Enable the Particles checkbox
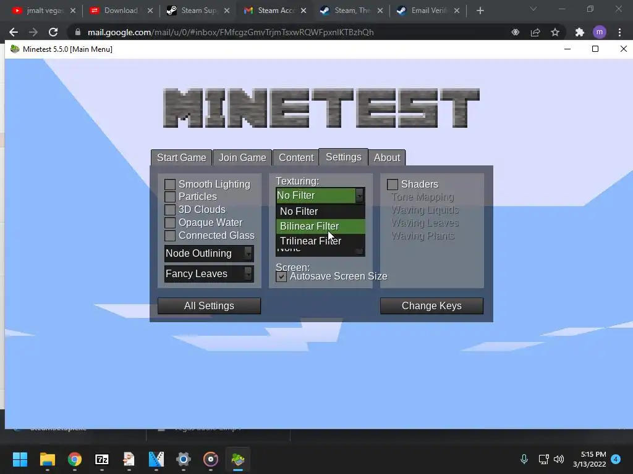 [x=170, y=197]
